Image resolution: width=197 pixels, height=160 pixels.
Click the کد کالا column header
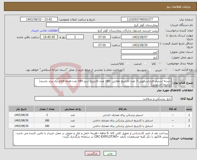tap(173, 109)
